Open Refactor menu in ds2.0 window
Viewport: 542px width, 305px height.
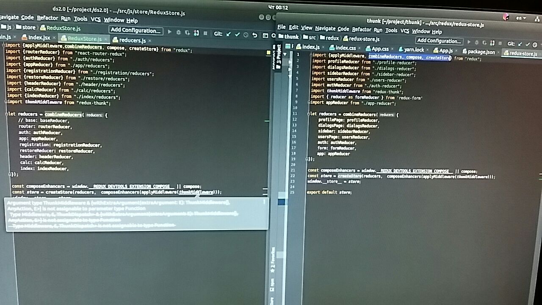click(x=47, y=18)
